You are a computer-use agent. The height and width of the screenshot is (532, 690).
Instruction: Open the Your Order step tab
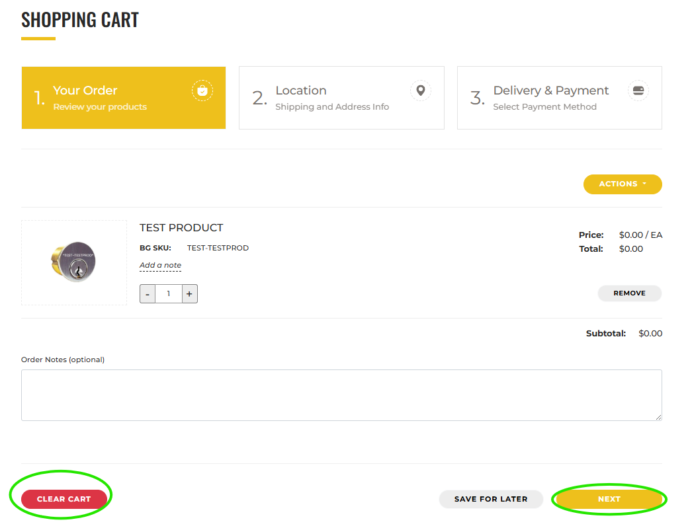pos(124,98)
